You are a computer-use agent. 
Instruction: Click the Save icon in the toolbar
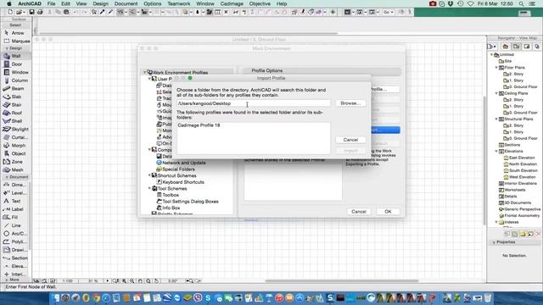(31, 12)
